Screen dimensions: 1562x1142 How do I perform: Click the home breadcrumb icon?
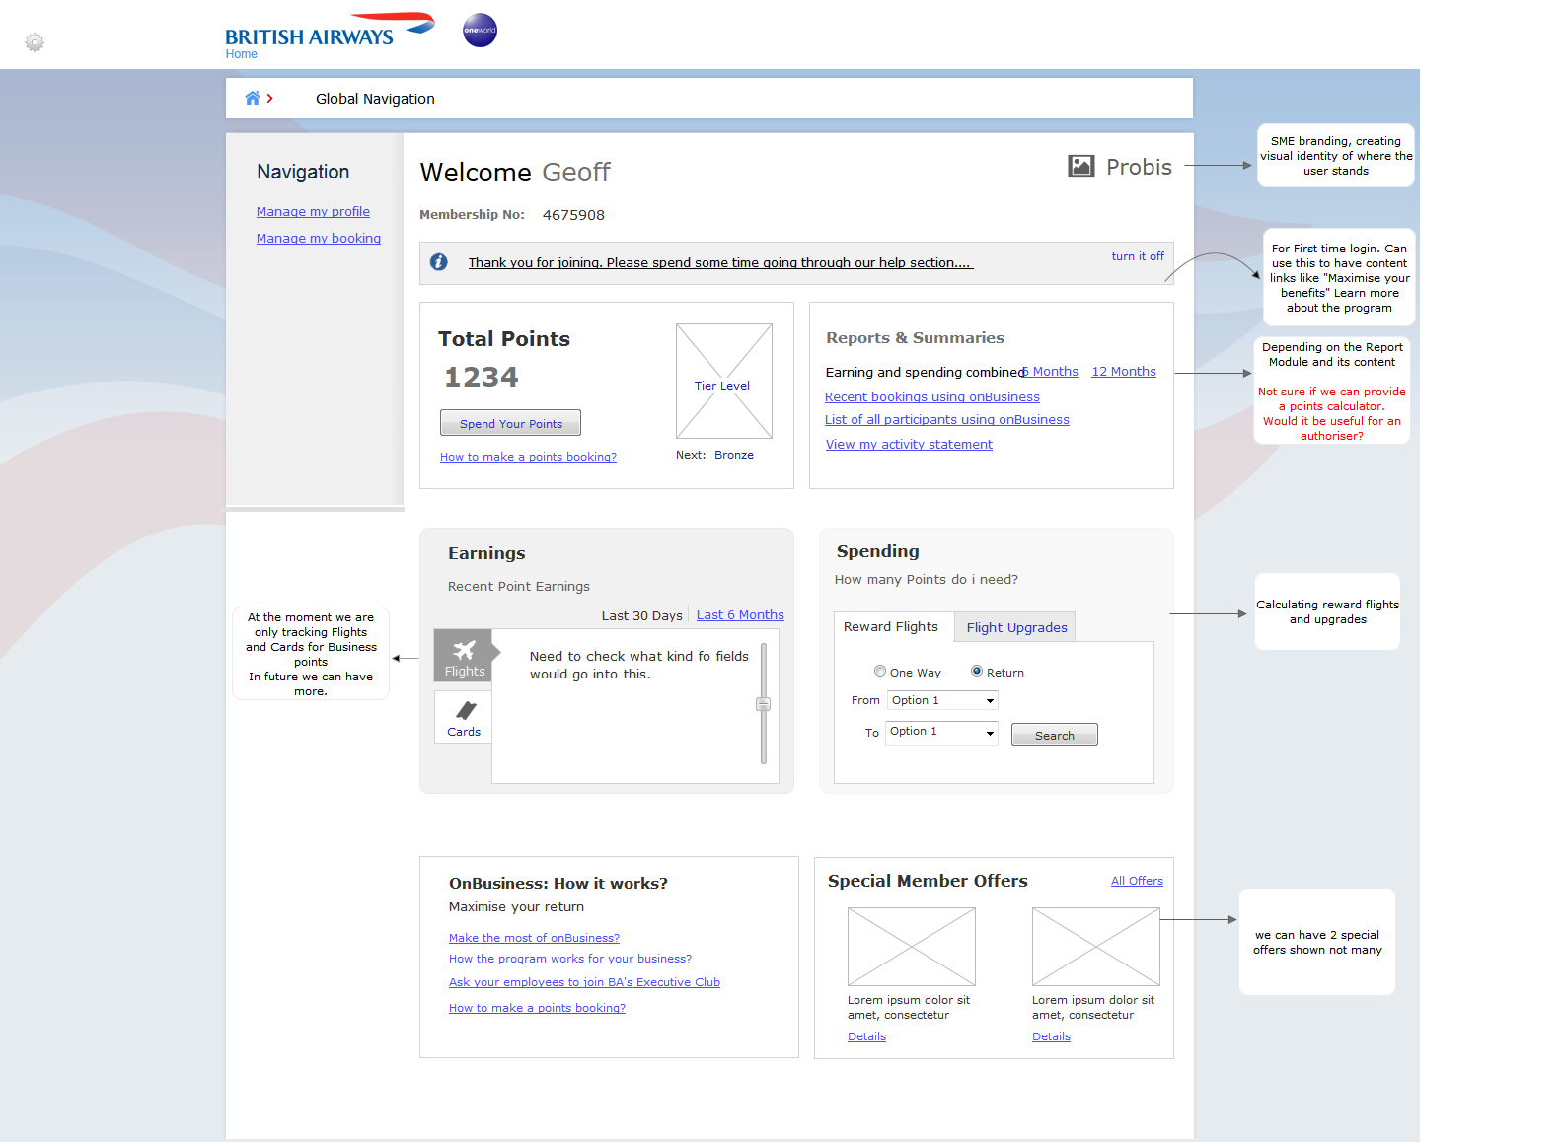253,98
